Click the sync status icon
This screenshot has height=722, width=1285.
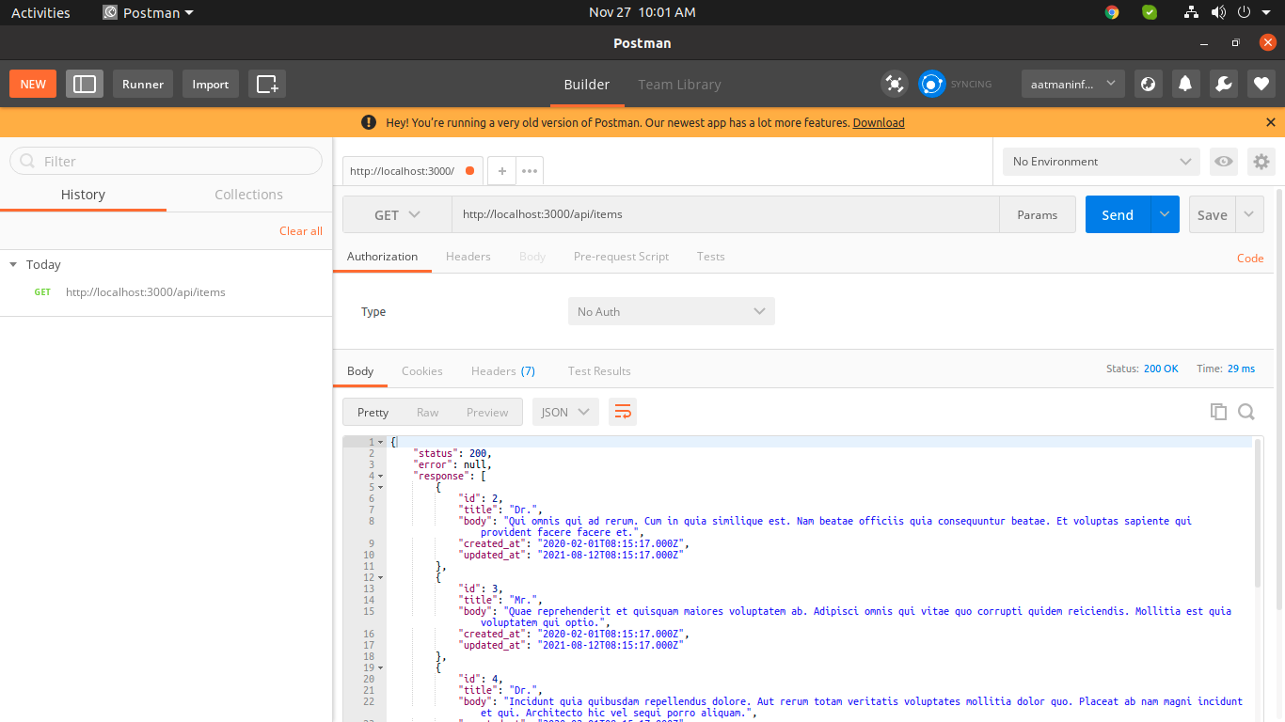pyautogui.click(x=931, y=84)
